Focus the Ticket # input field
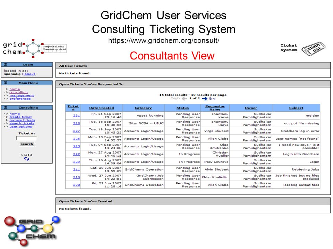Screen dimensions: 333x249 [27, 138]
